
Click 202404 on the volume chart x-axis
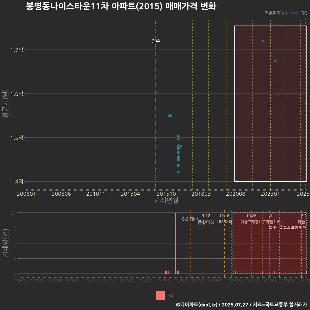click(288, 281)
